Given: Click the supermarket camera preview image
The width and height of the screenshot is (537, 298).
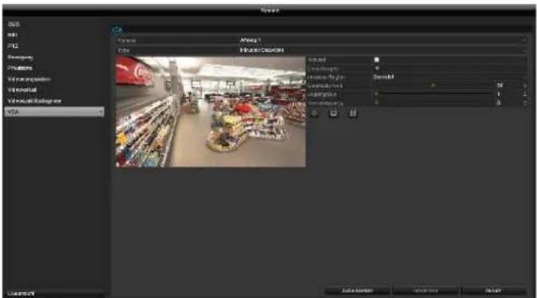Looking at the screenshot, I should coord(211,112).
